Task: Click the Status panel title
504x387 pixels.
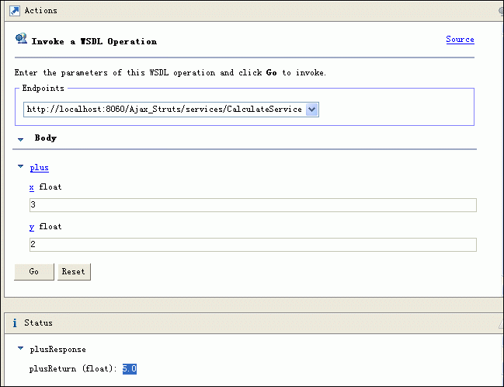Action: (38, 323)
